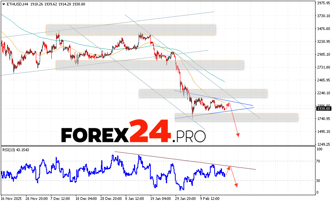
Task: Select the brown descending RSI trendline
Action: pyautogui.click(x=185, y=161)
